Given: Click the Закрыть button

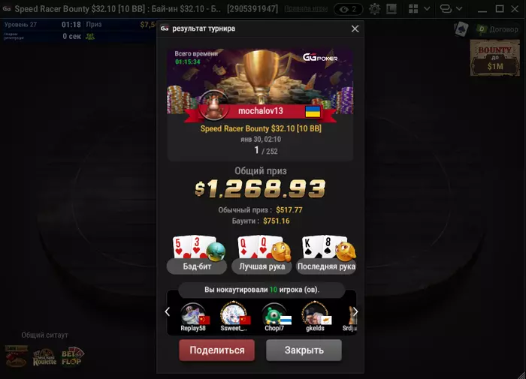Looking at the screenshot, I should pos(304,350).
